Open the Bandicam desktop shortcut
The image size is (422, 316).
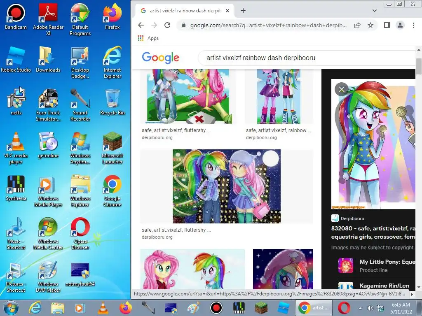click(16, 16)
